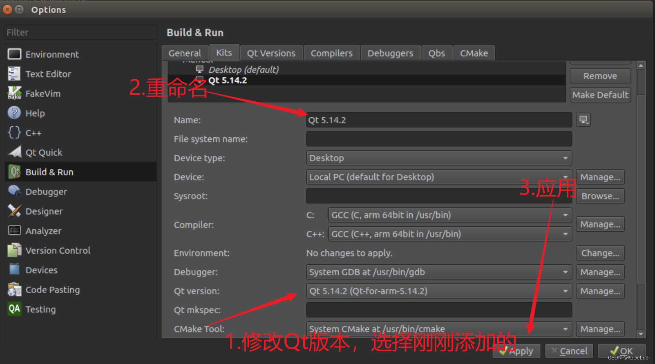Open the CMake tab
The width and height of the screenshot is (655, 364).
pos(474,53)
